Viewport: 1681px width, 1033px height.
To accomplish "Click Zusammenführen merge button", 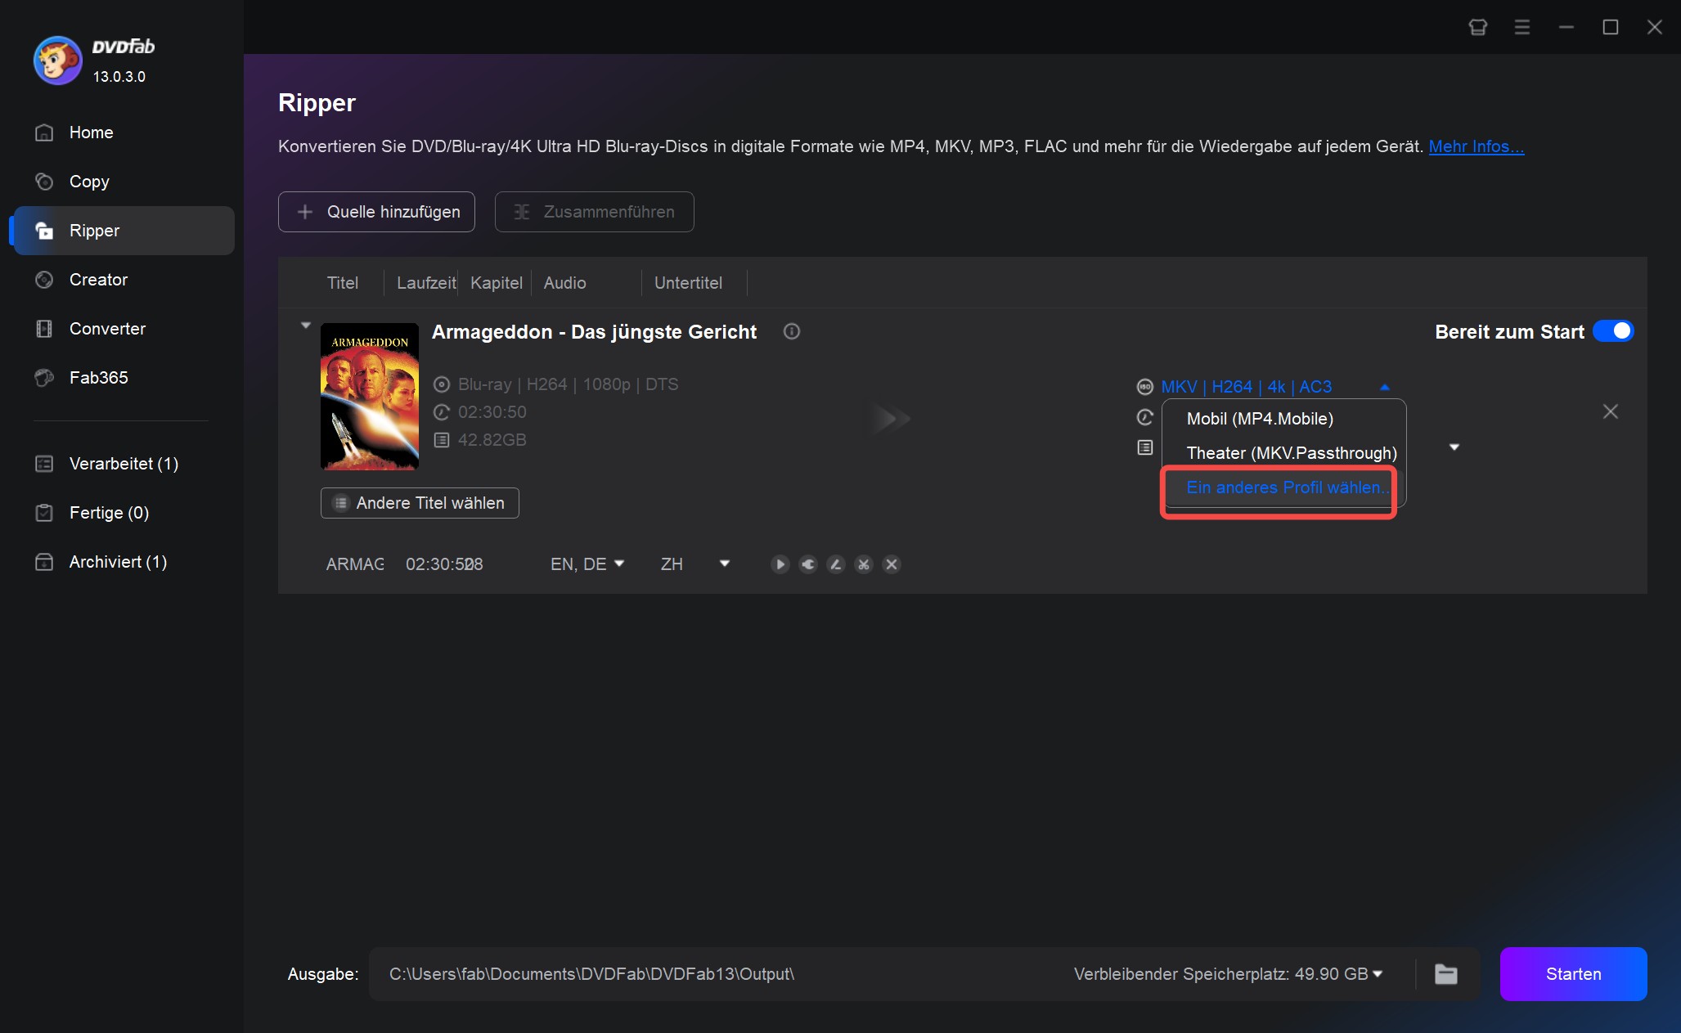I will (x=594, y=212).
